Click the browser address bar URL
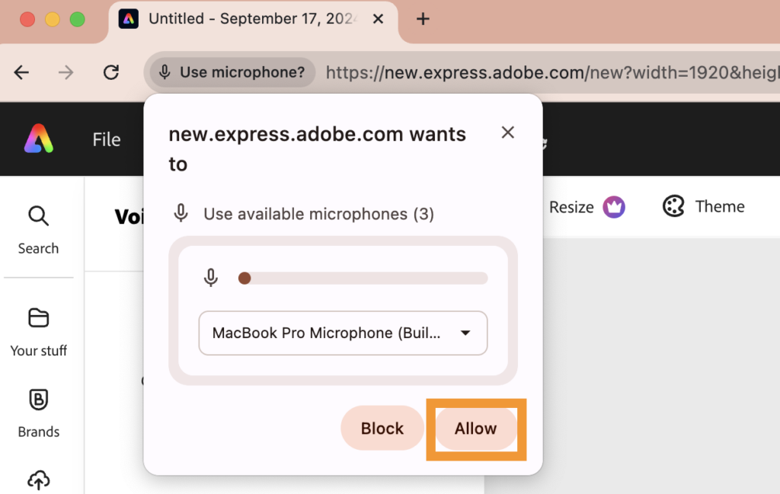Viewport: 780px width, 494px height. pos(548,72)
